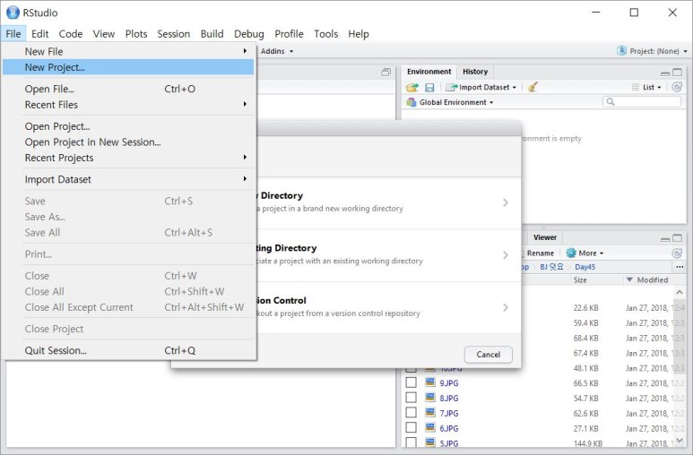Maximize the Files/Viewer pane

tap(677, 238)
